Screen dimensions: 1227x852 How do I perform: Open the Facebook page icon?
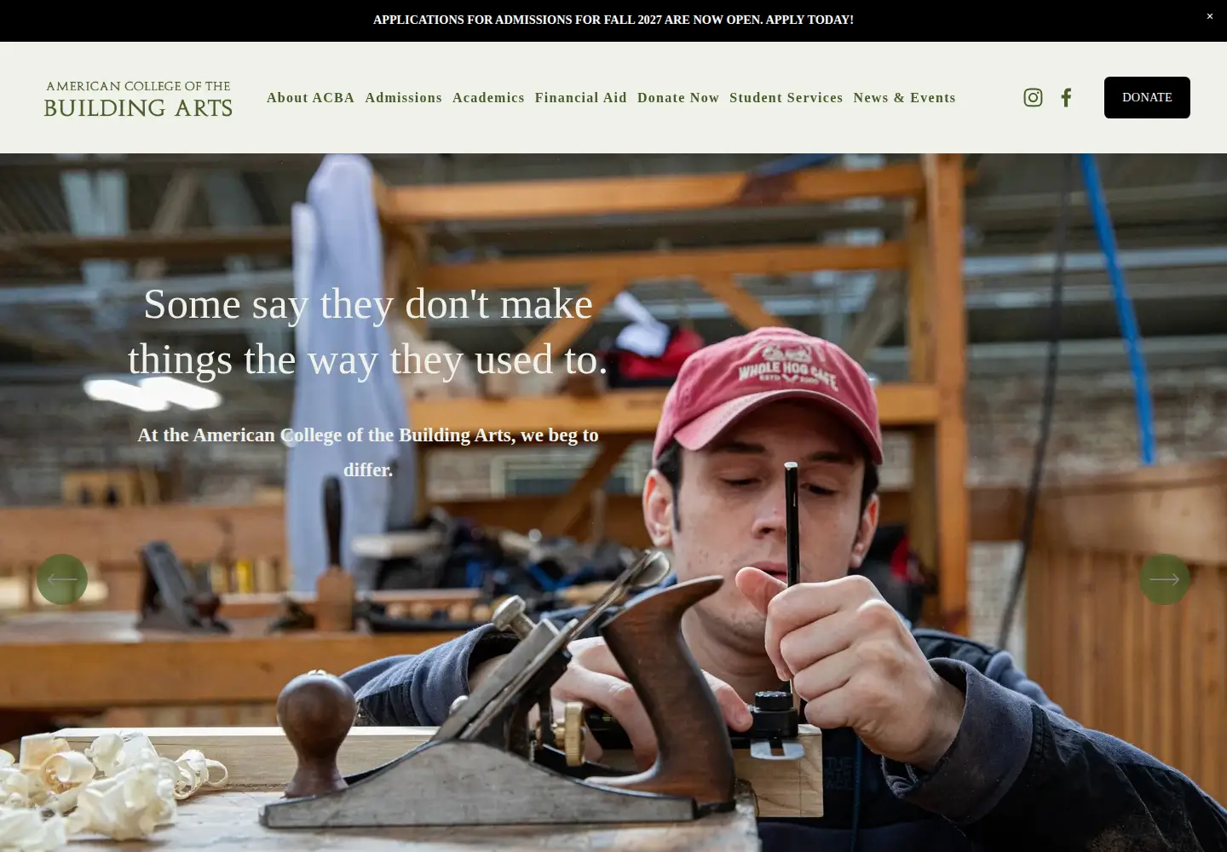[1066, 97]
